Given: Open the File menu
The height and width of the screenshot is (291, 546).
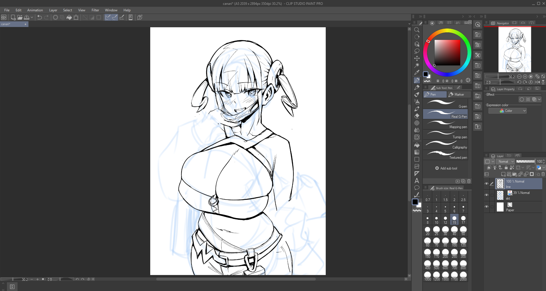Looking at the screenshot, I should [7, 10].
